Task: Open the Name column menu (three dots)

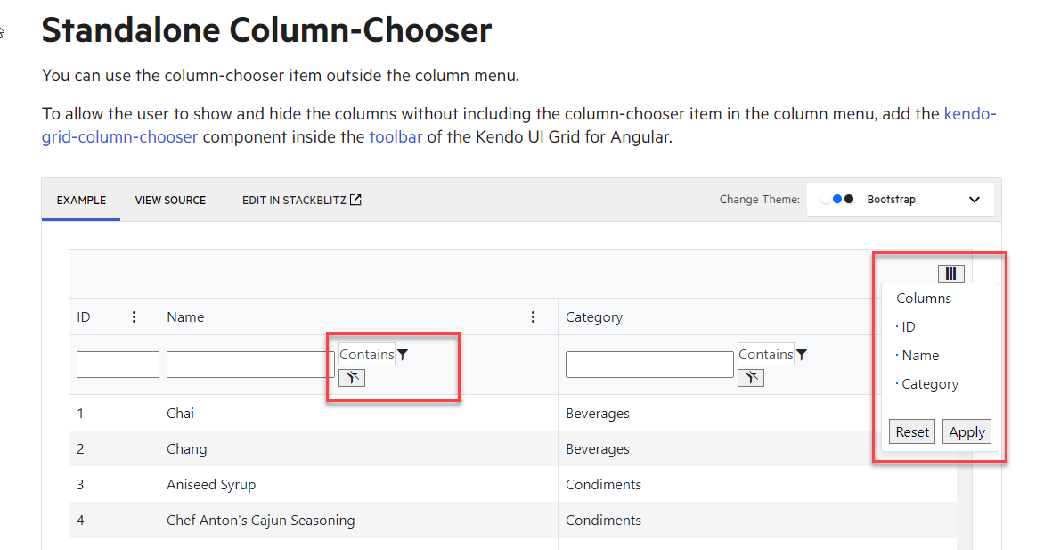Action: pos(534,317)
